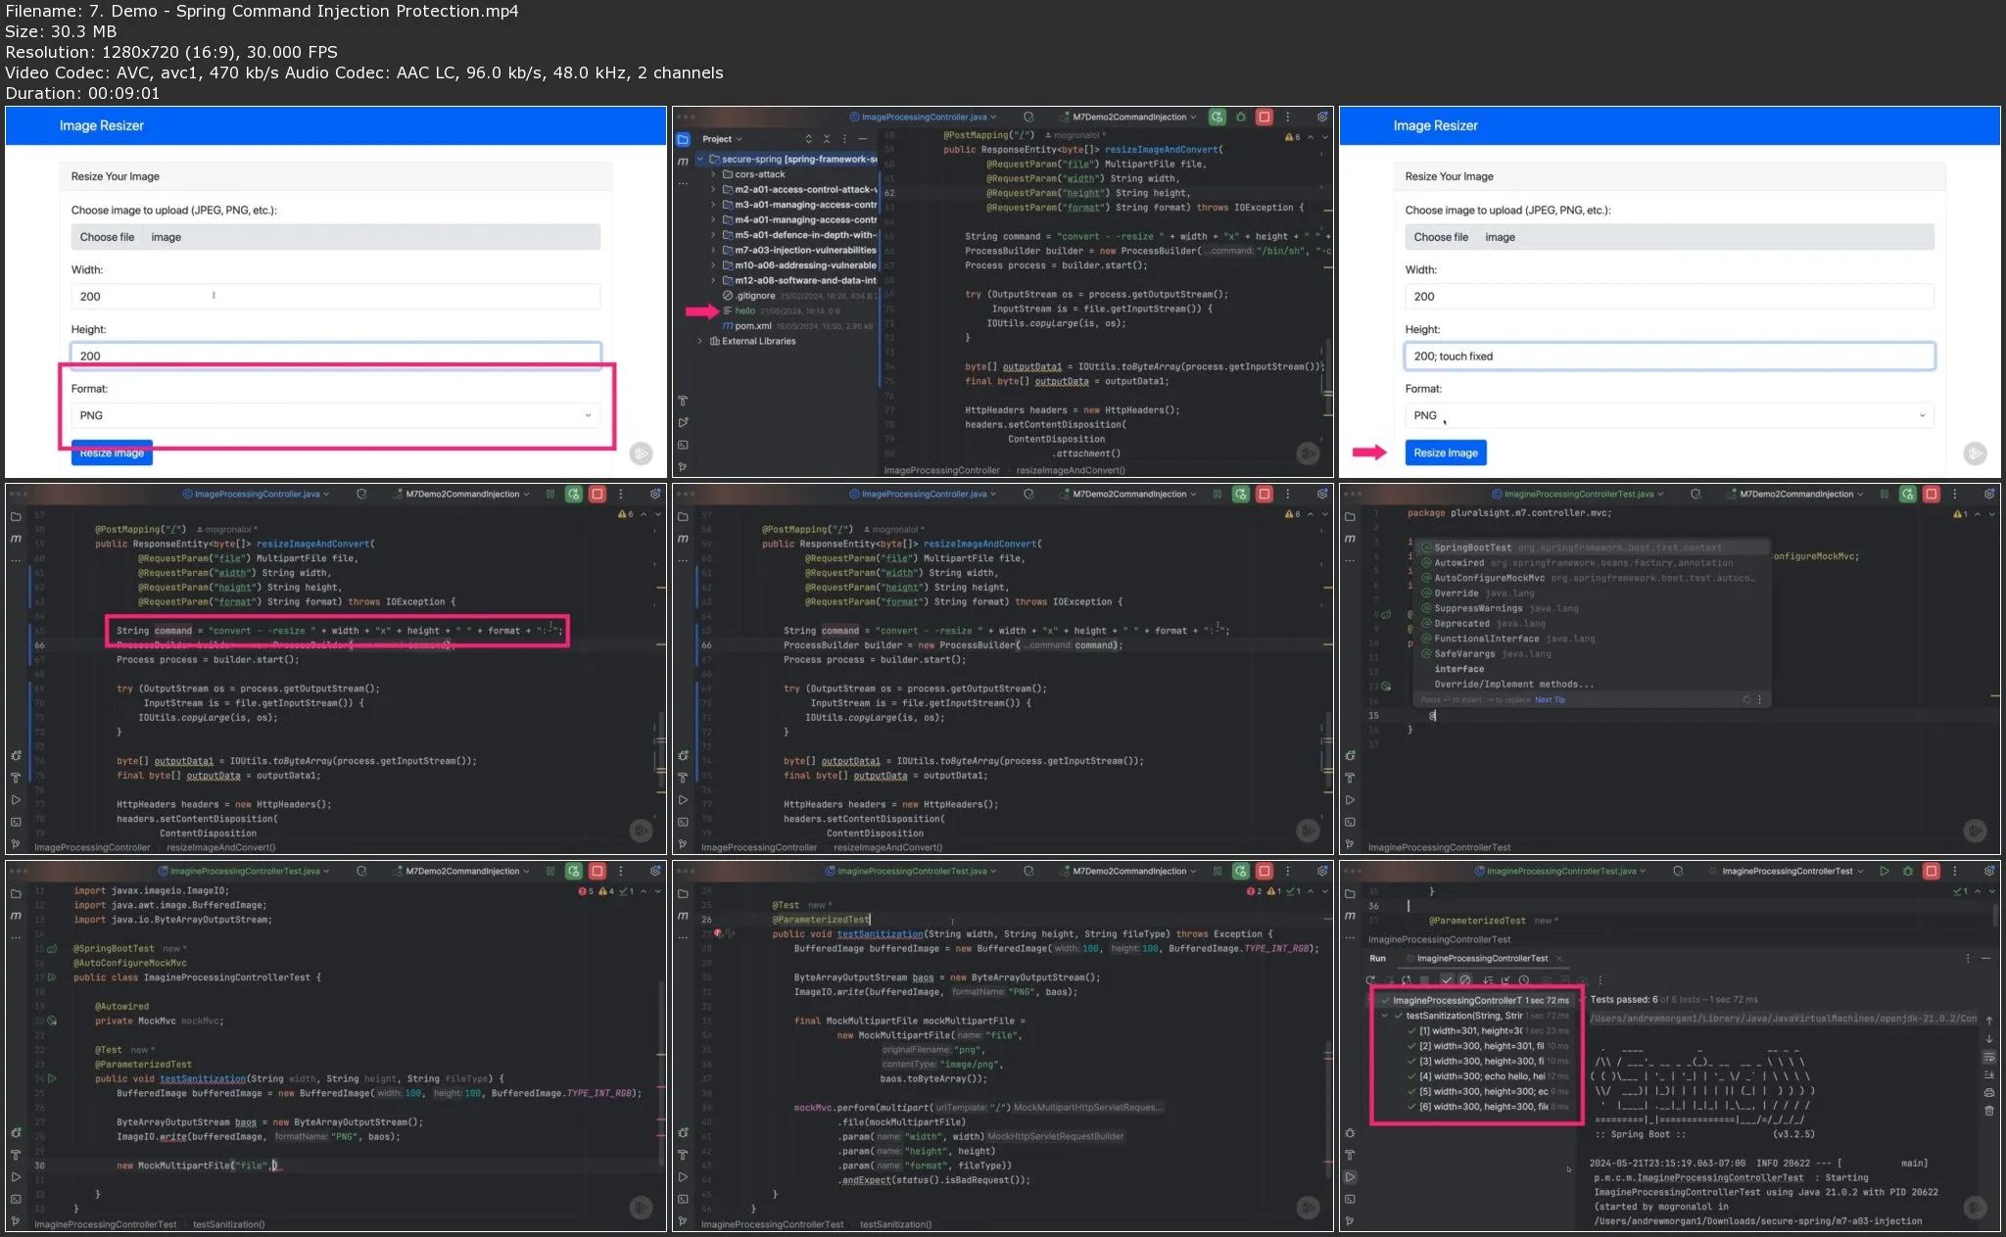Toggle auto-test rerun icon in the Run panel toolbar
The width and height of the screenshot is (2006, 1237).
(x=1407, y=979)
